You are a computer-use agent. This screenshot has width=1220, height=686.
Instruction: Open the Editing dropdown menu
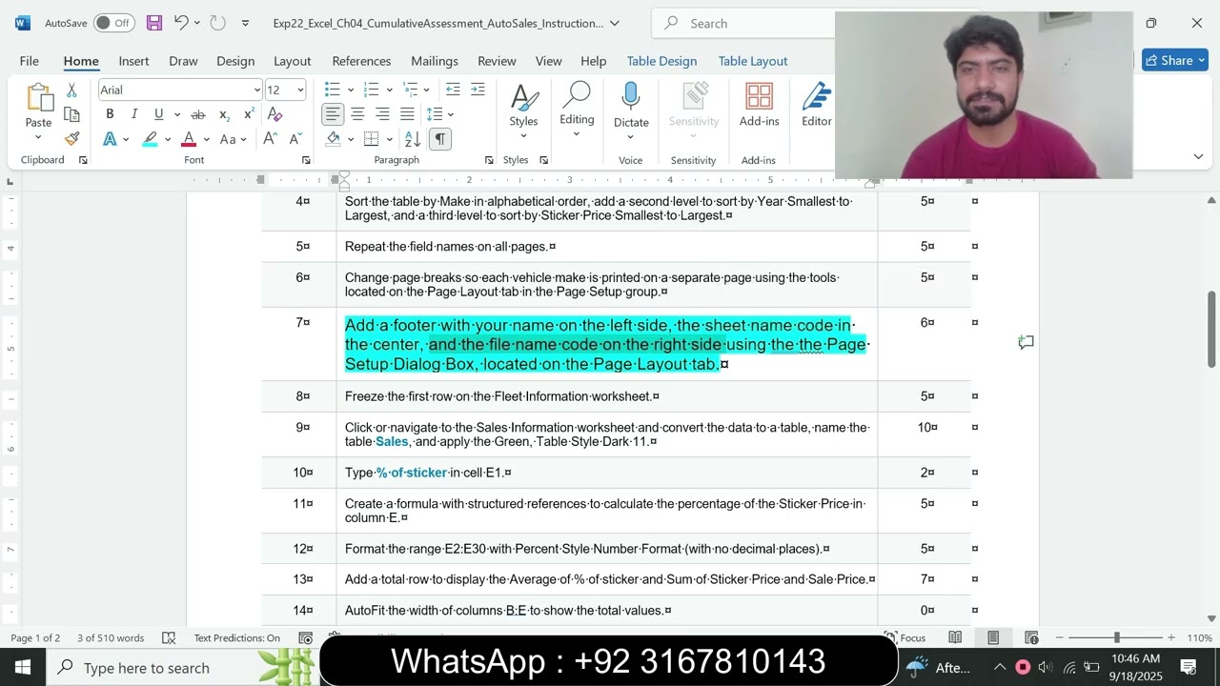(577, 110)
